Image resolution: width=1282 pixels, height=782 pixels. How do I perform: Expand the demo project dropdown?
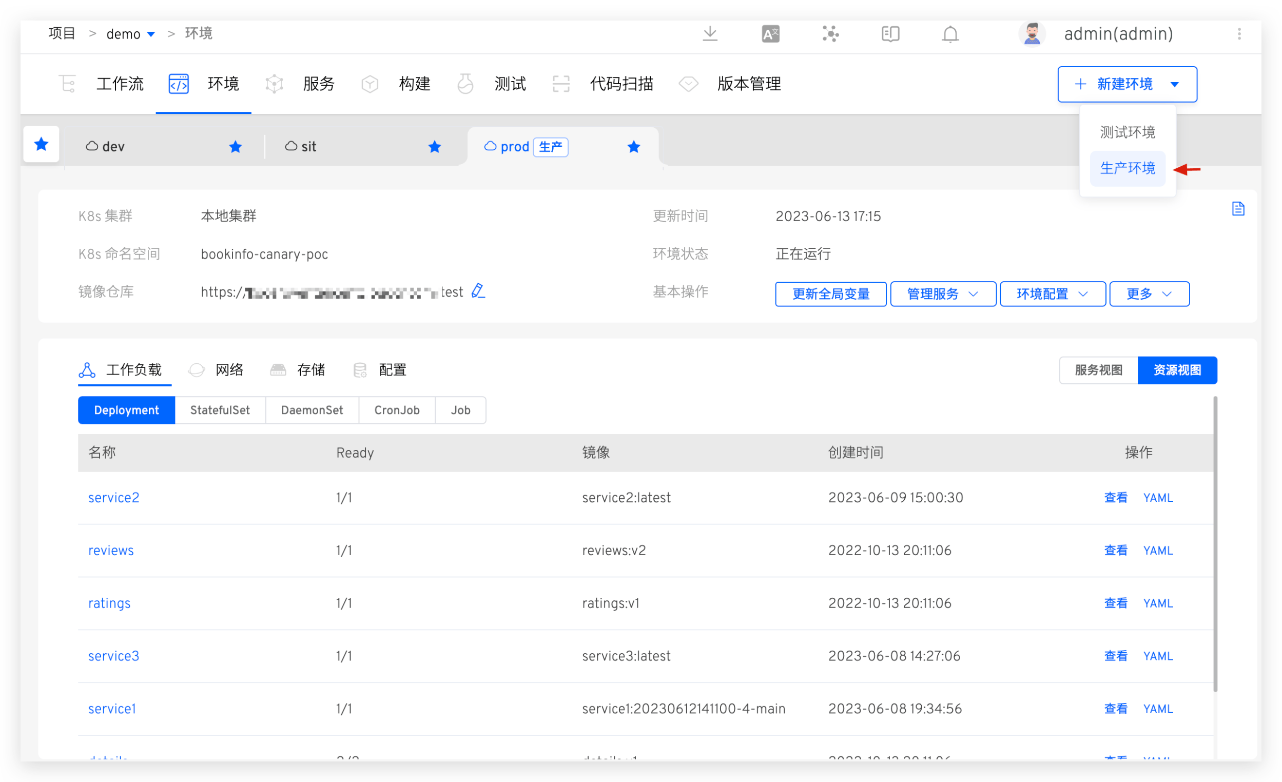coord(151,34)
